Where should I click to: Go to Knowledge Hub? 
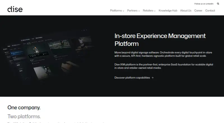(x=168, y=11)
